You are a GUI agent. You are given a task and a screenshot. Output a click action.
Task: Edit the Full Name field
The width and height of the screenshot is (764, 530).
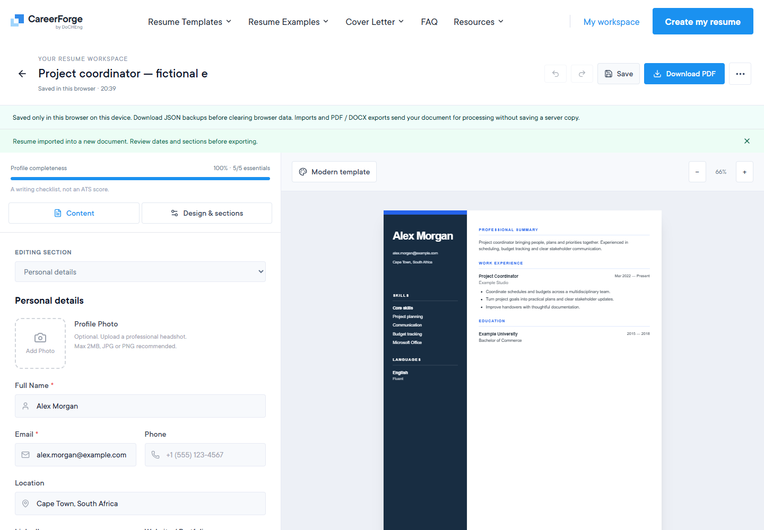140,406
